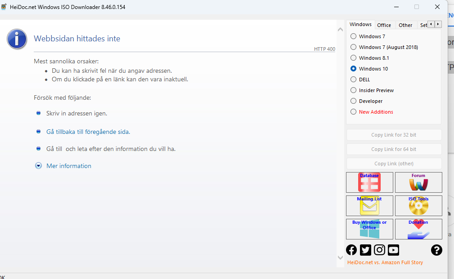Expand Mer information arrow
The height and width of the screenshot is (279, 454).
39,166
